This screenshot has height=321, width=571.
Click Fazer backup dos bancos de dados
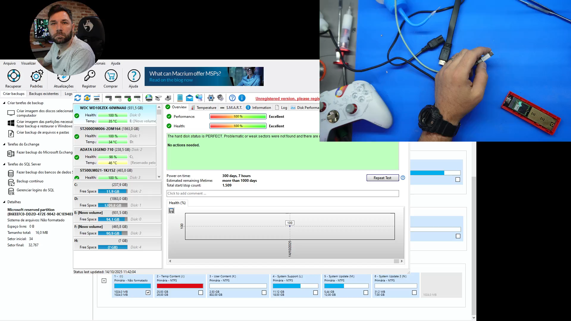point(45,172)
